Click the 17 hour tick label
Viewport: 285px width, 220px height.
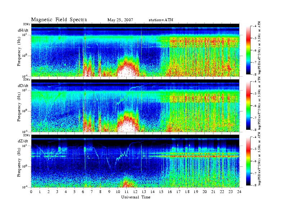pyautogui.click(x=178, y=192)
